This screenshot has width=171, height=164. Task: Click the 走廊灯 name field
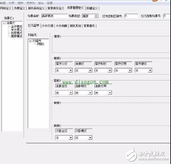[x=84, y=64]
